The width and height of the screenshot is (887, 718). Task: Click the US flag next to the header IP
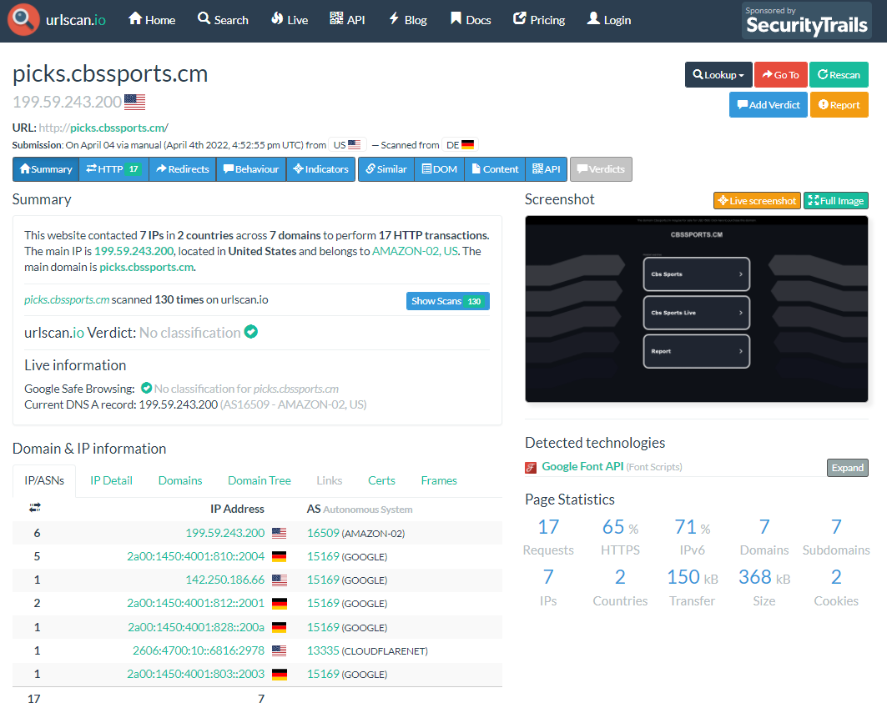pyautogui.click(x=134, y=102)
